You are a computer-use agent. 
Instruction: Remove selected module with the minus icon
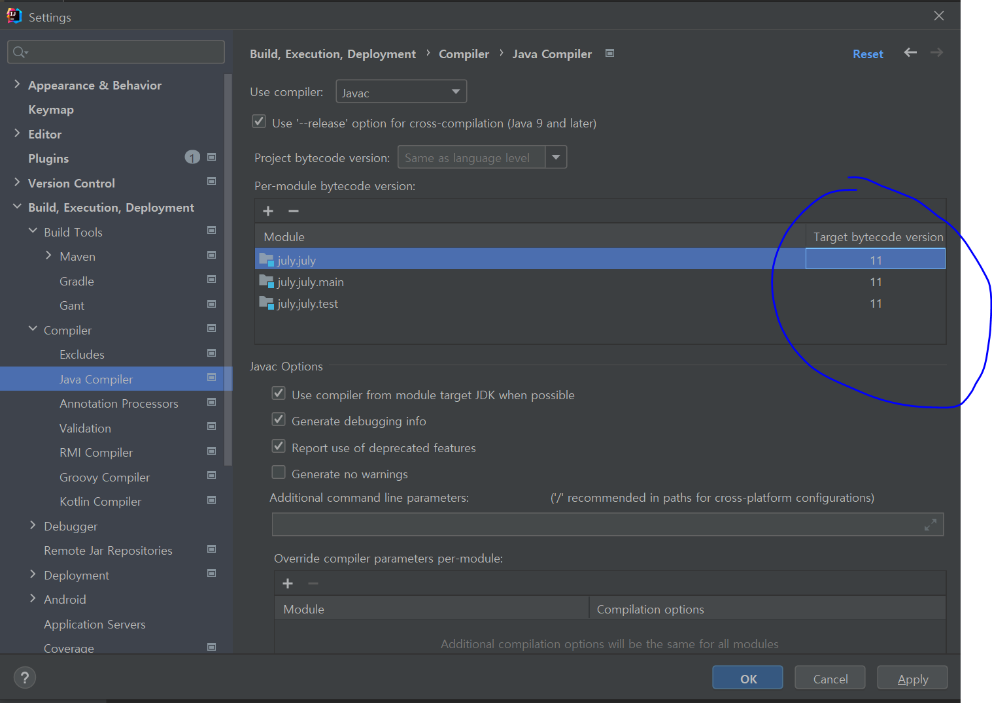pyautogui.click(x=294, y=211)
